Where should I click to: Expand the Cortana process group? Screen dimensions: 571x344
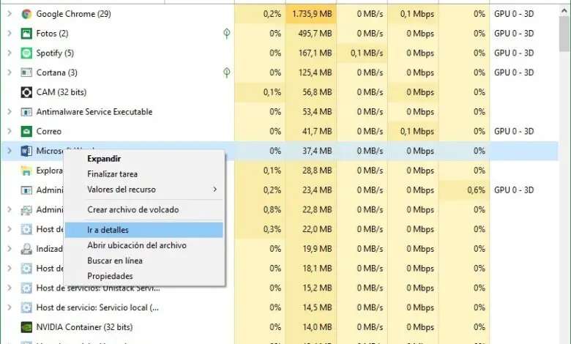pyautogui.click(x=9, y=72)
